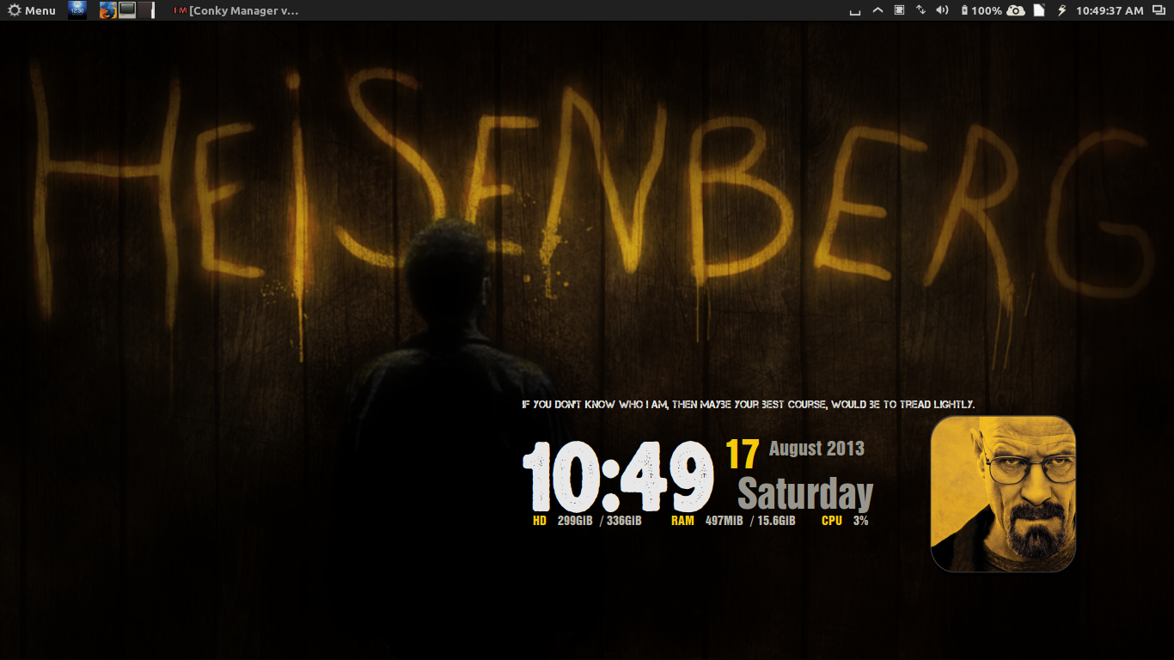Expand hidden tray icons with the caret

(x=877, y=10)
